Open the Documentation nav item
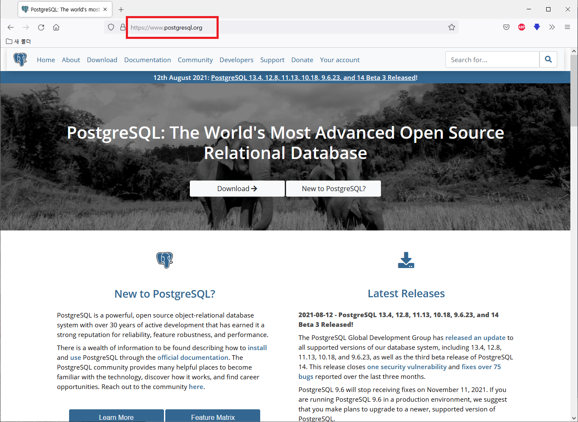 (x=147, y=60)
